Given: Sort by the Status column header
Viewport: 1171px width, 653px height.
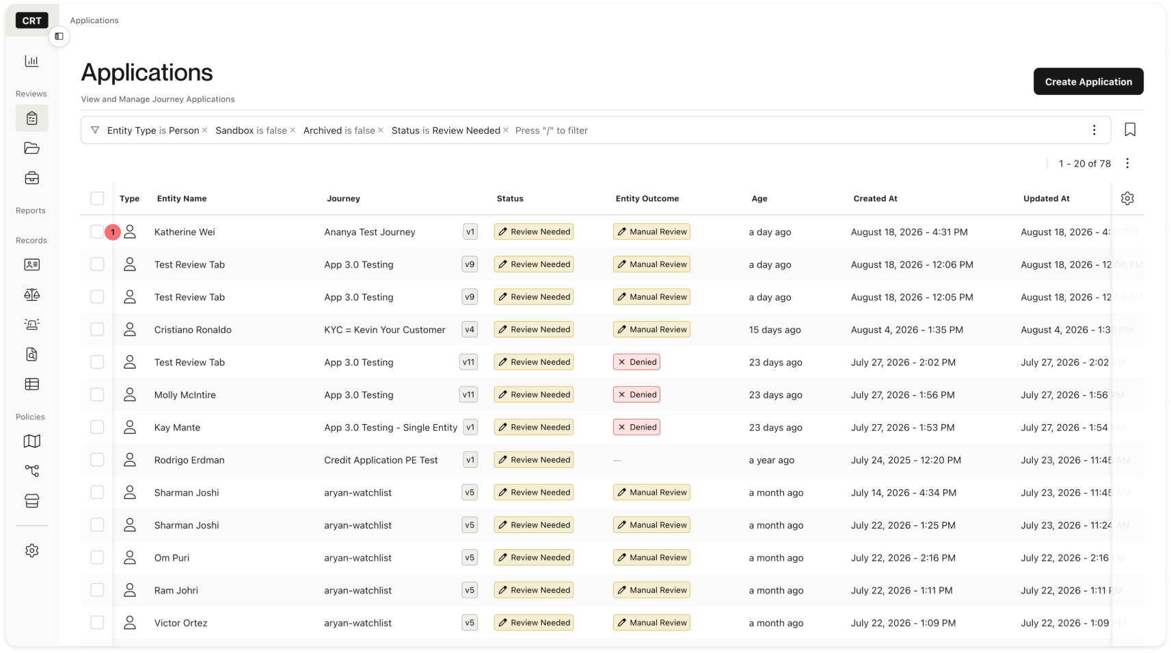Looking at the screenshot, I should pyautogui.click(x=510, y=199).
